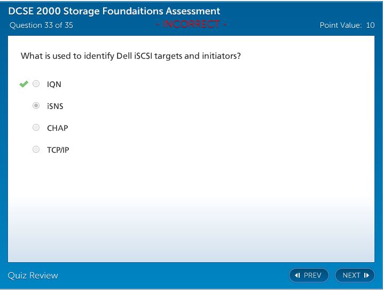The width and height of the screenshot is (383, 291).
Task: Select the IQN radio button
Action: coord(36,84)
